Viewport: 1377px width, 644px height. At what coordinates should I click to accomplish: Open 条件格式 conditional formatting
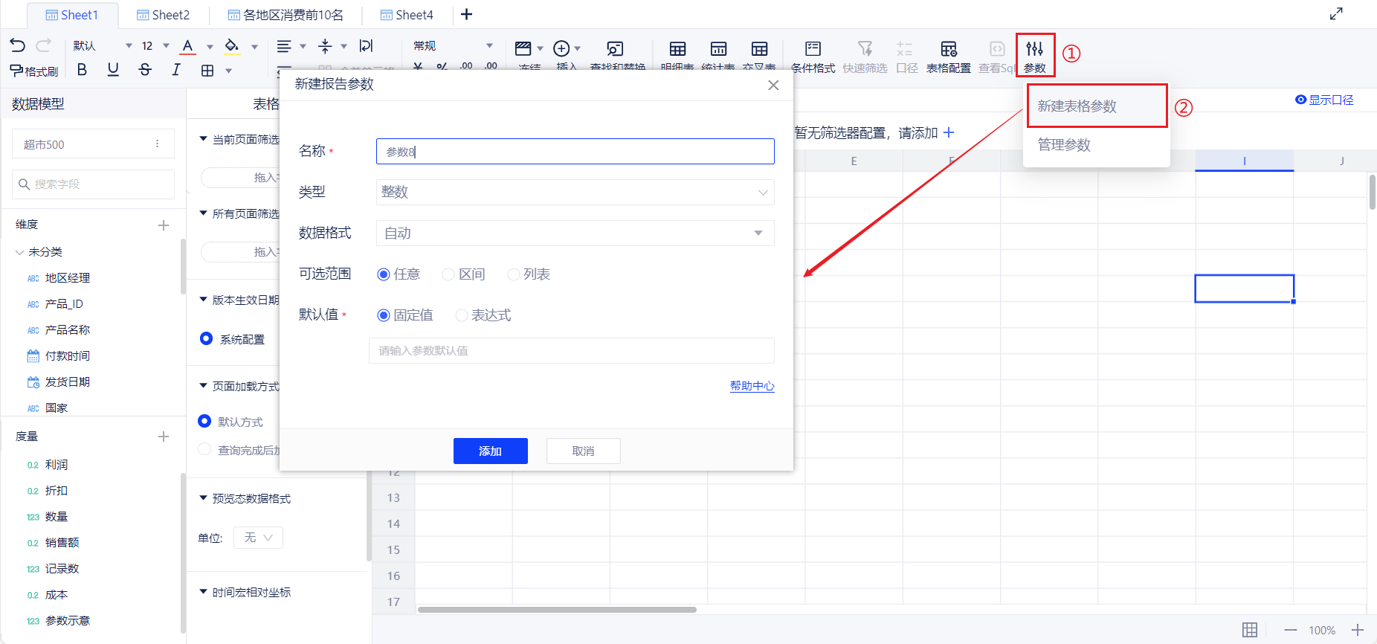tap(813, 57)
